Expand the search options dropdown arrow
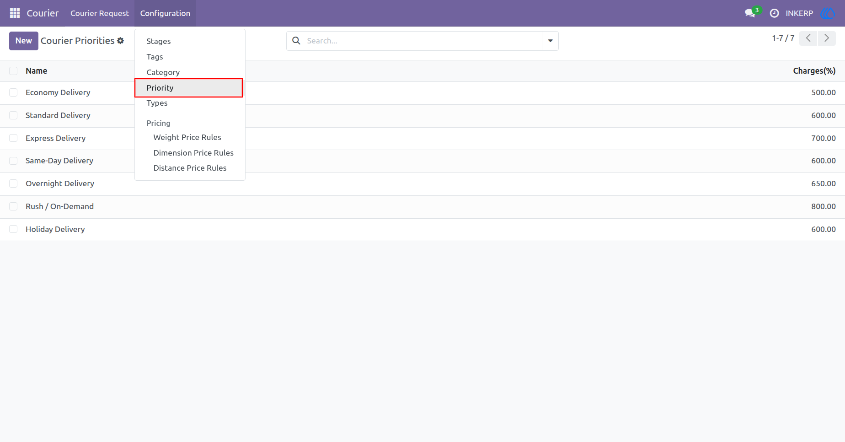Image resolution: width=845 pixels, height=442 pixels. 550,41
